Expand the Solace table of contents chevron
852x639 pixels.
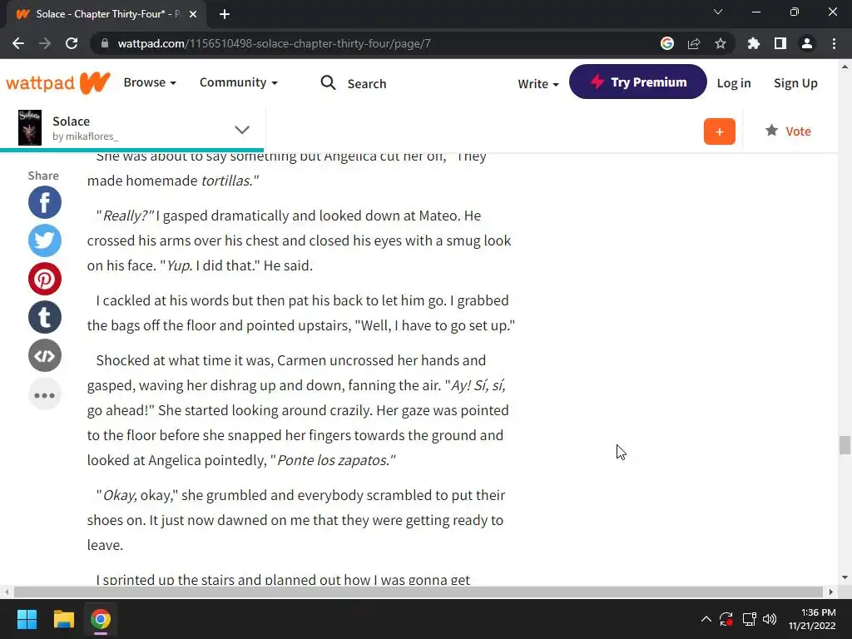(x=242, y=129)
